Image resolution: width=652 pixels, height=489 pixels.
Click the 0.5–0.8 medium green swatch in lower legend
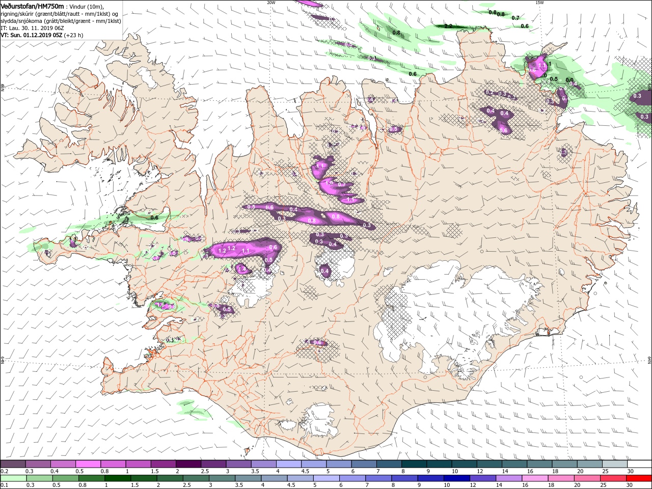tap(66, 478)
